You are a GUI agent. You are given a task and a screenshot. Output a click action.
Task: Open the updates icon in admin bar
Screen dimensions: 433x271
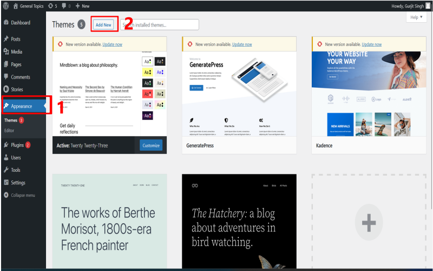(x=51, y=5)
